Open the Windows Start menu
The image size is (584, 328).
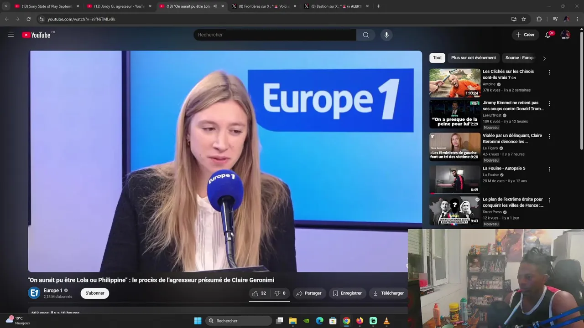198,321
